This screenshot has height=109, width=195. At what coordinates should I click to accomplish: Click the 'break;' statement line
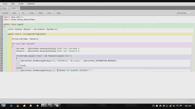23,66
